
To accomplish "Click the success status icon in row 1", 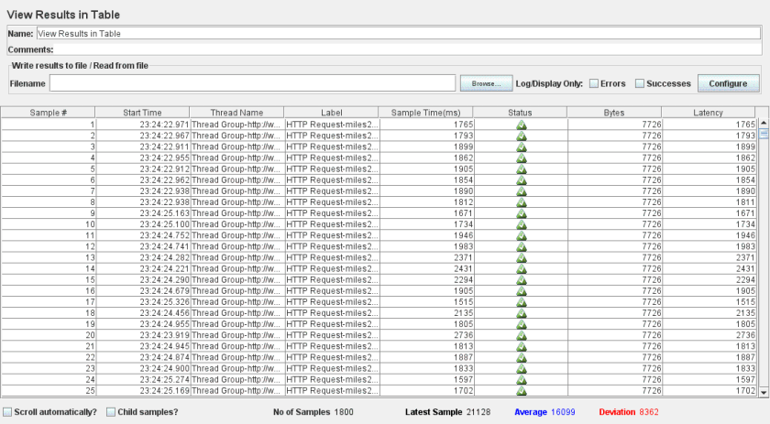I will pyautogui.click(x=521, y=124).
